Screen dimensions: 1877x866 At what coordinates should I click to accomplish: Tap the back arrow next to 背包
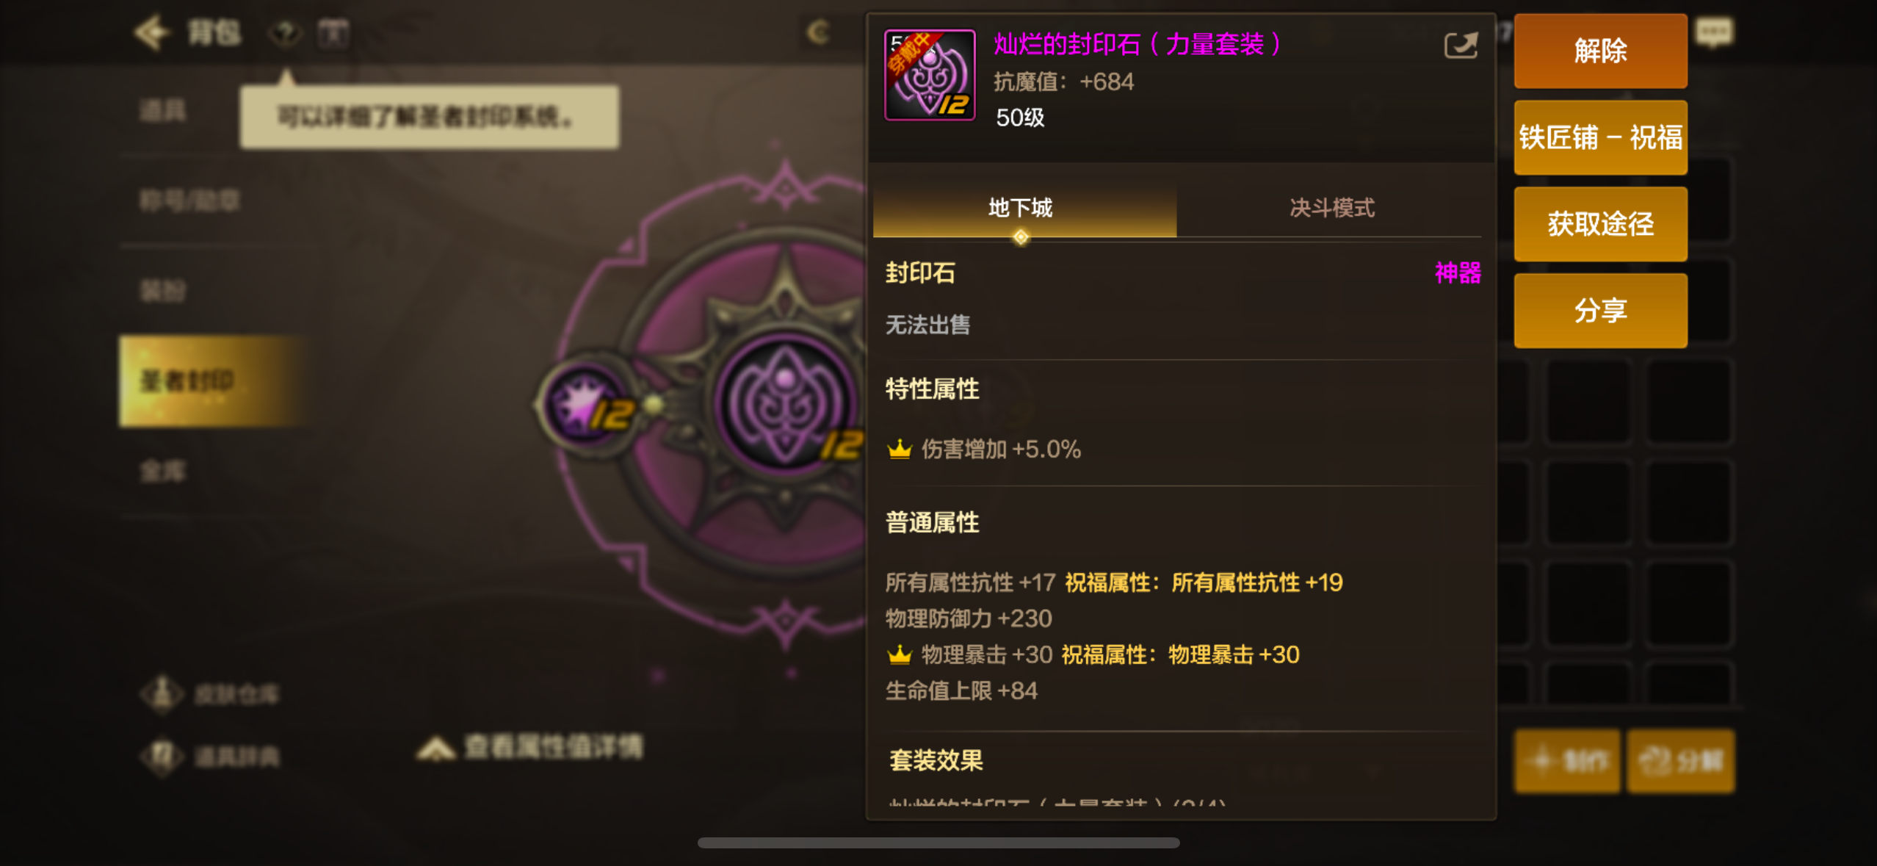point(152,32)
